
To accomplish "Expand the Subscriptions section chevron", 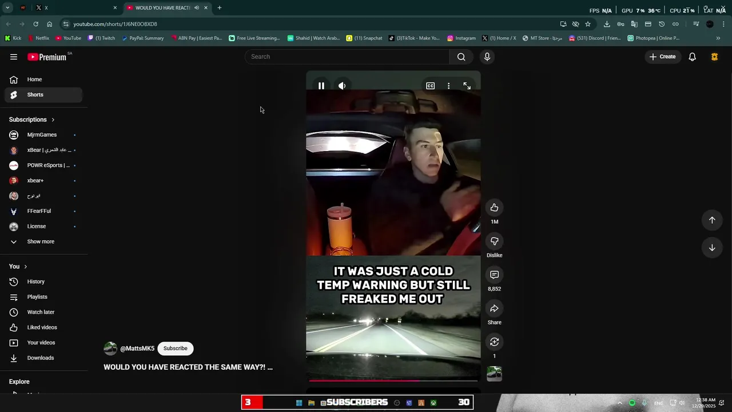I will pos(53,120).
